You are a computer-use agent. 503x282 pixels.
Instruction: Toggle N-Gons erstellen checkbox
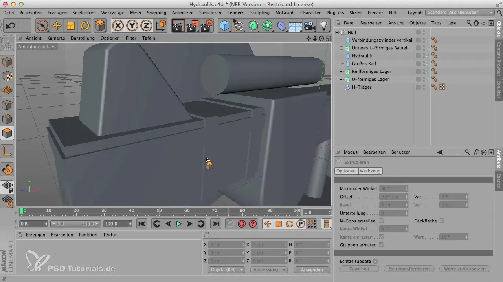point(381,221)
